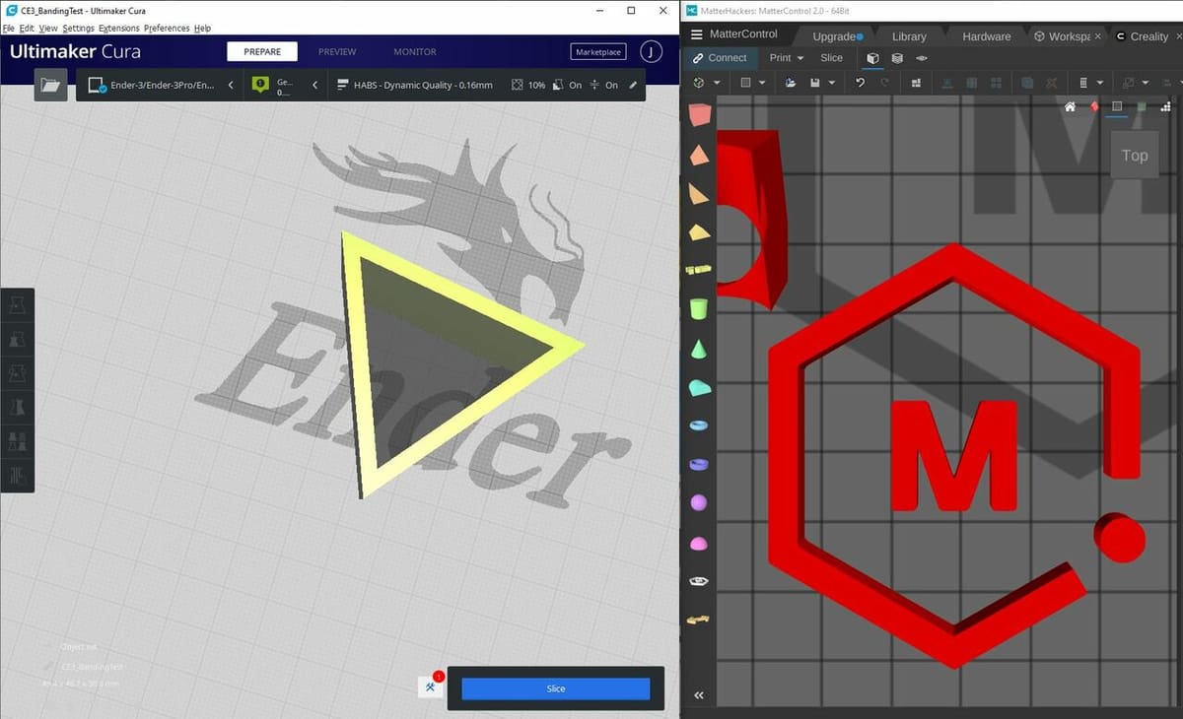Open the Library tab in MatterControl
The height and width of the screenshot is (719, 1183).
[909, 36]
